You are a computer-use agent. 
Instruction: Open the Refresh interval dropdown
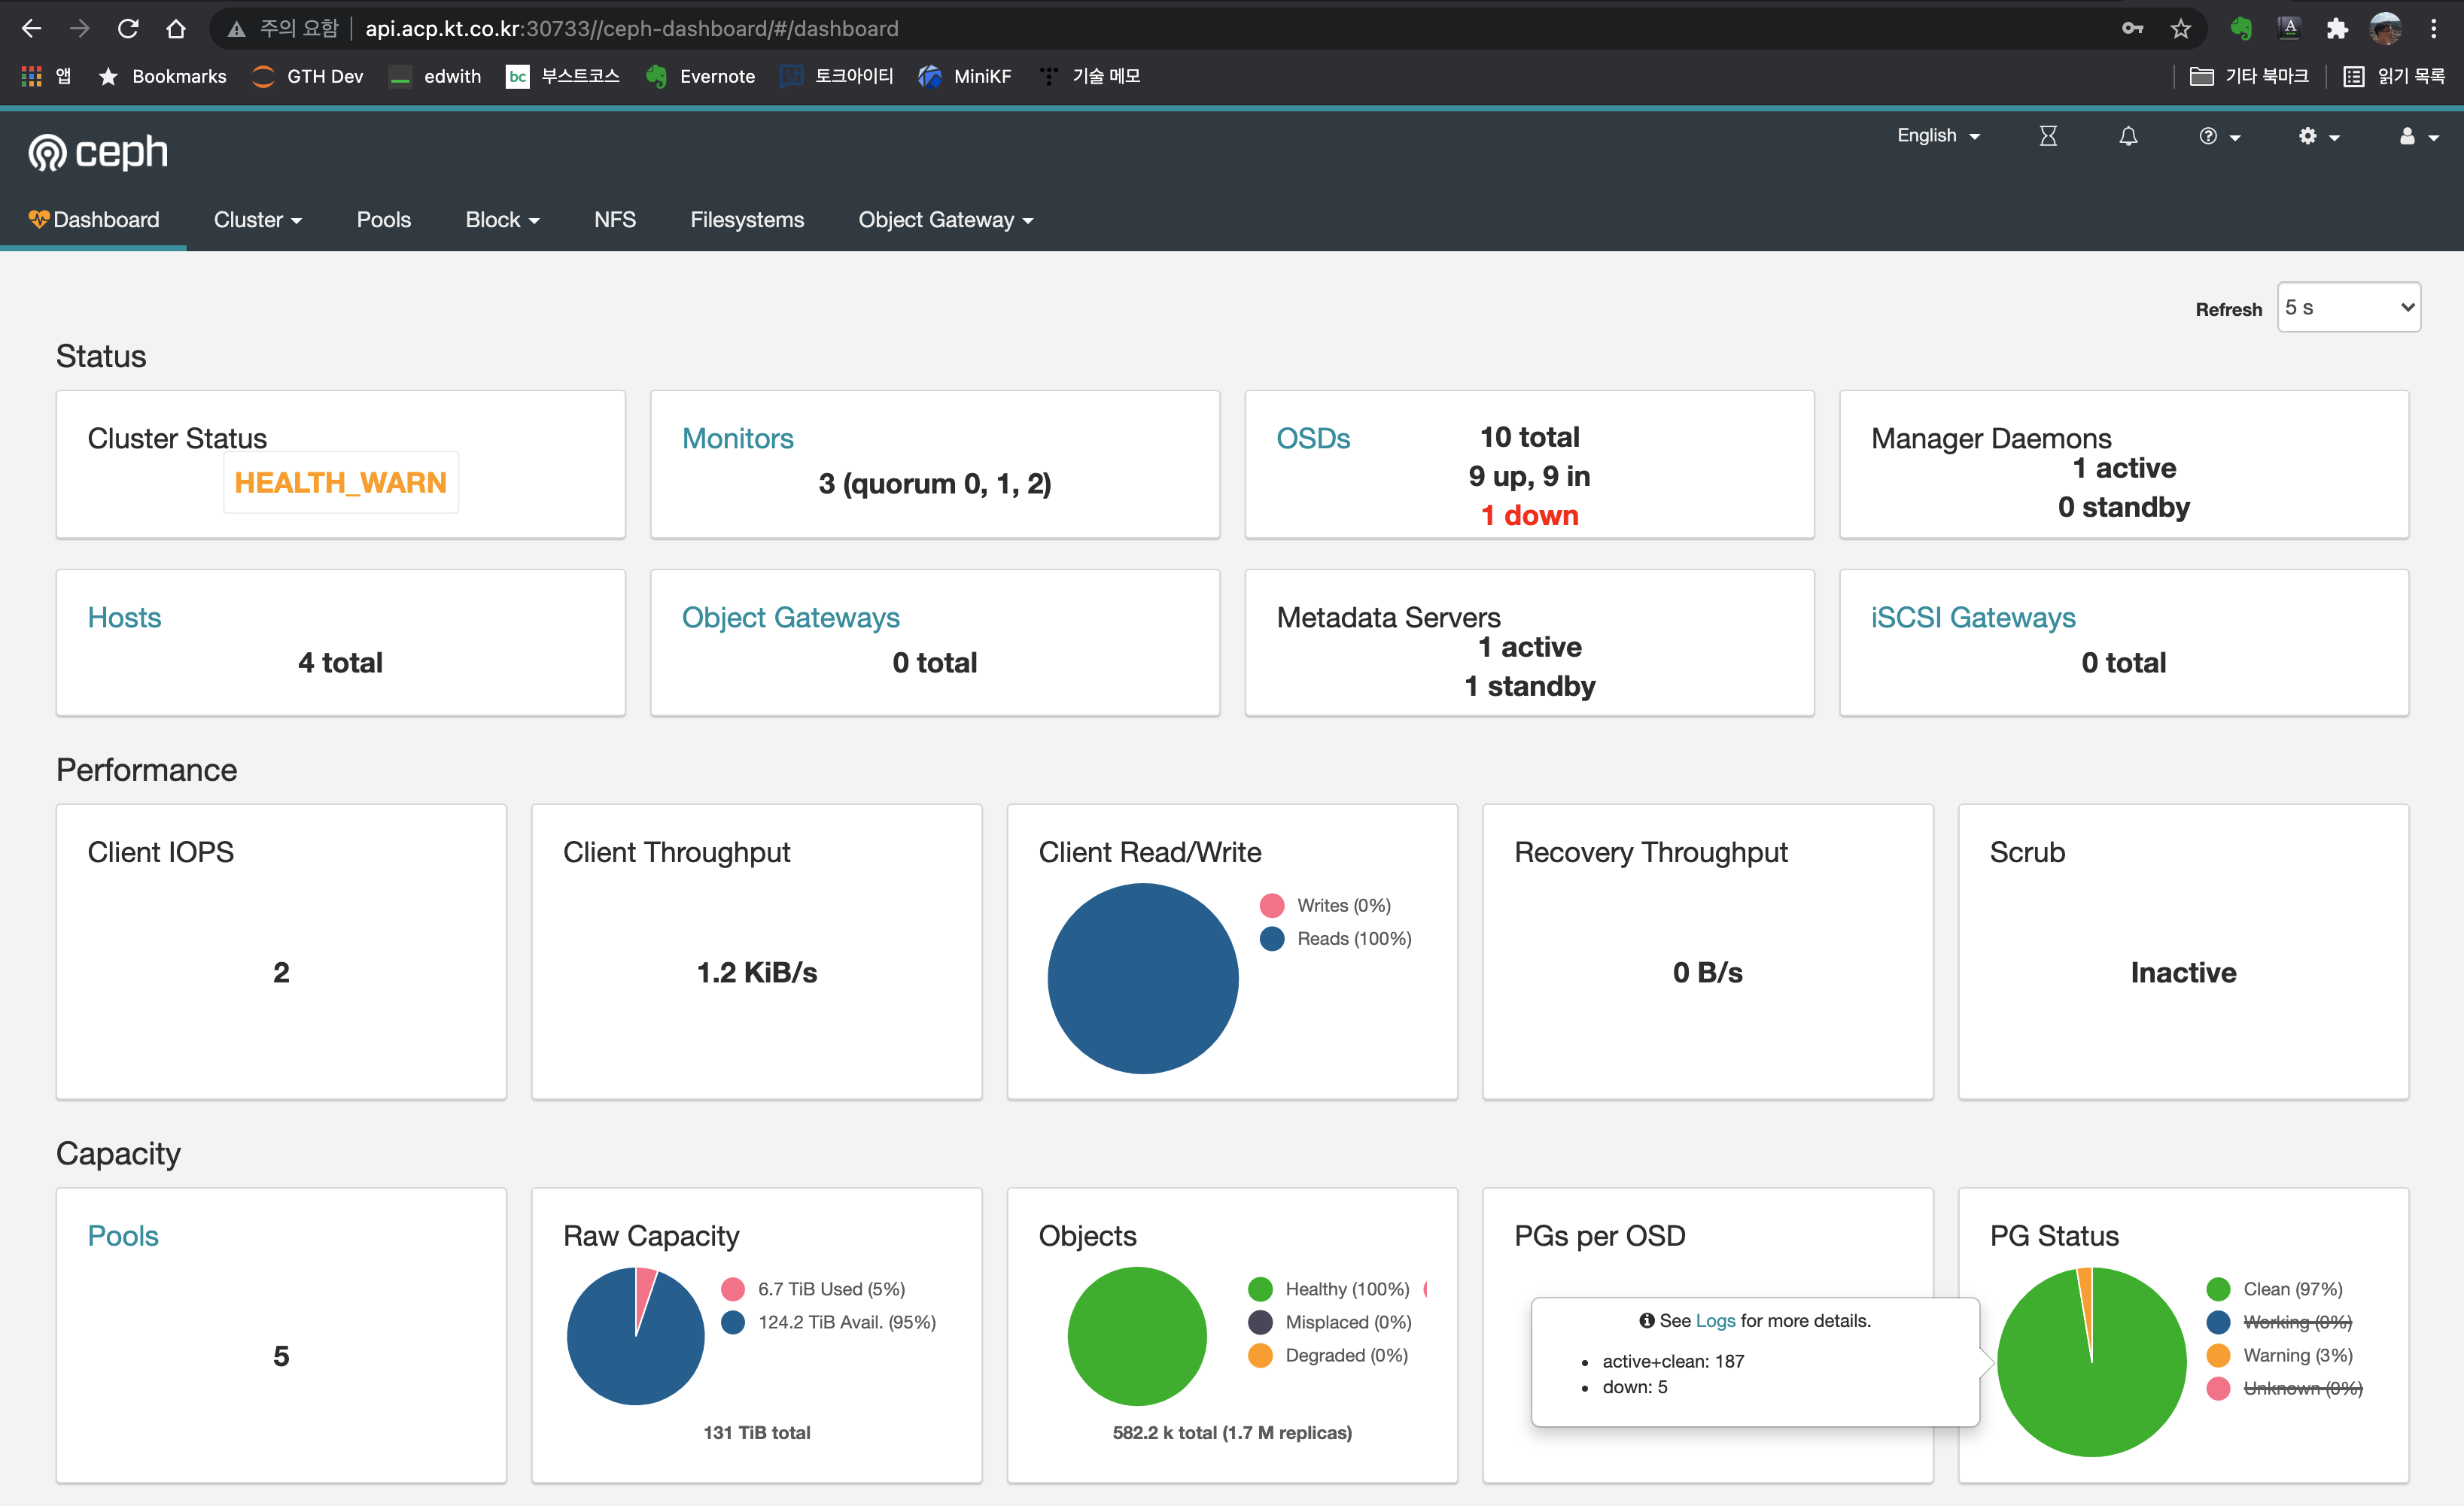tap(2348, 308)
